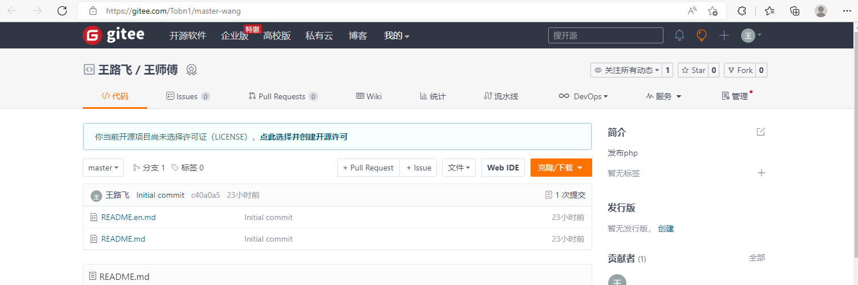Click 企业版 in the top navigation
The height and width of the screenshot is (285, 858).
pos(235,35)
